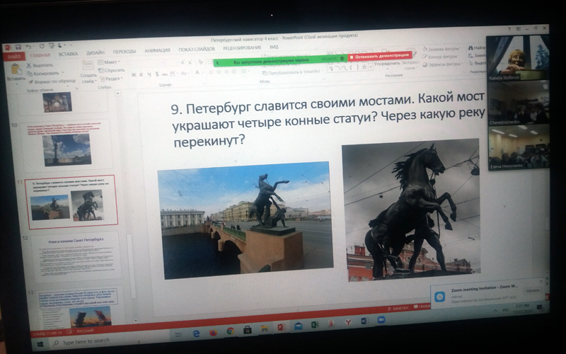The width and height of the screenshot is (566, 354).
Task: Switch to АНИМАЦИЯ tab
Action: (x=157, y=50)
